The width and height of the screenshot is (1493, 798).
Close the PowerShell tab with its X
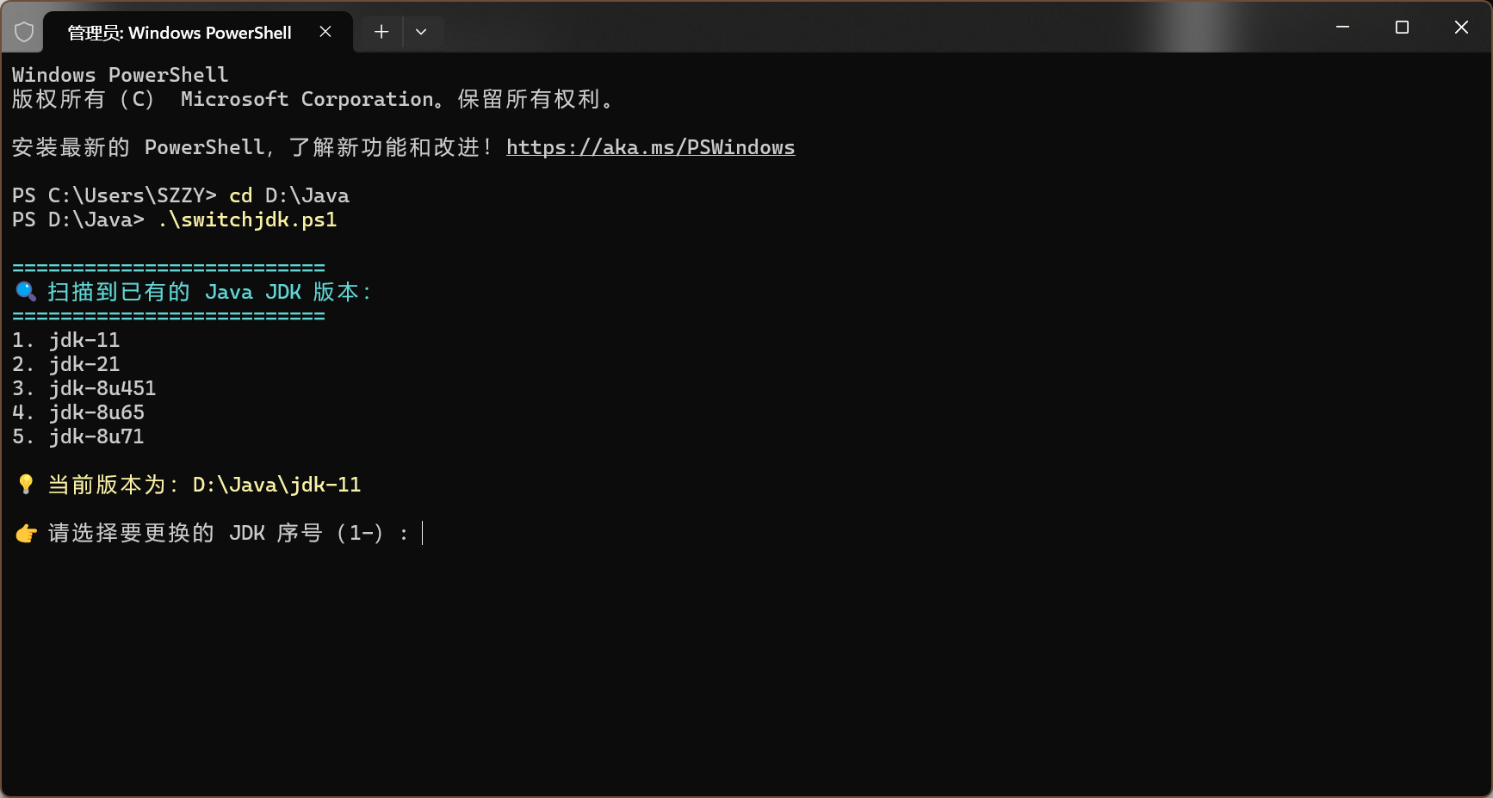point(325,31)
